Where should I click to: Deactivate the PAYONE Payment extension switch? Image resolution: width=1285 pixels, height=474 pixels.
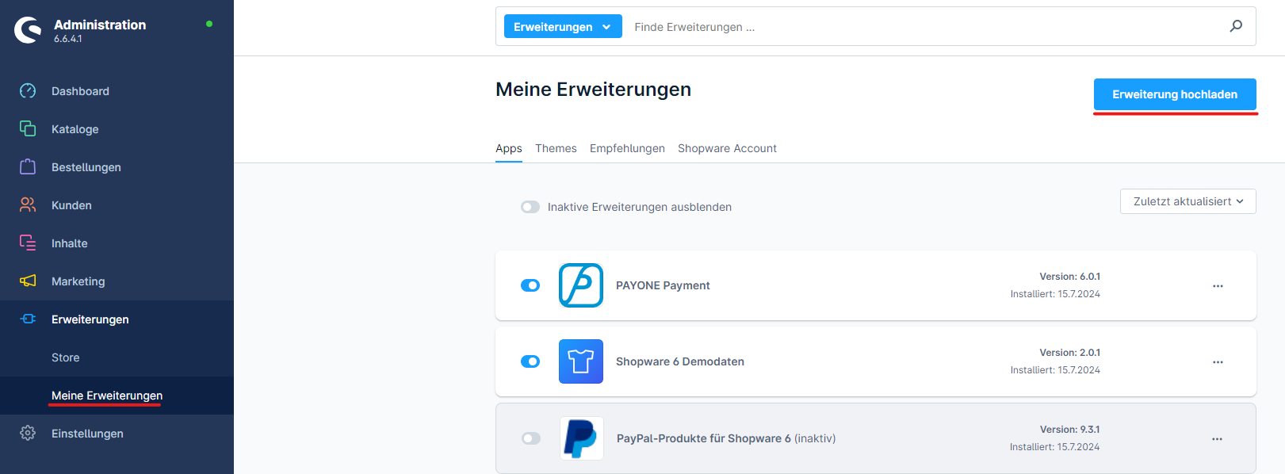click(x=530, y=285)
